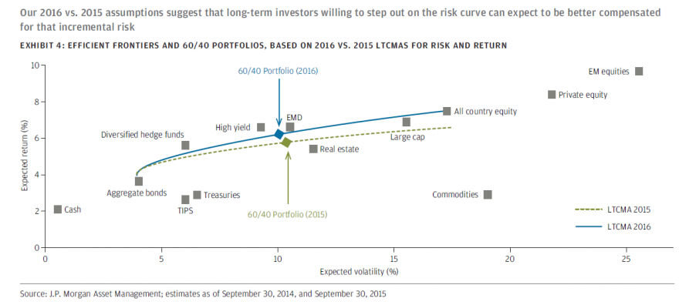
Task: Click the Real estate square marker
Action: [x=313, y=149]
